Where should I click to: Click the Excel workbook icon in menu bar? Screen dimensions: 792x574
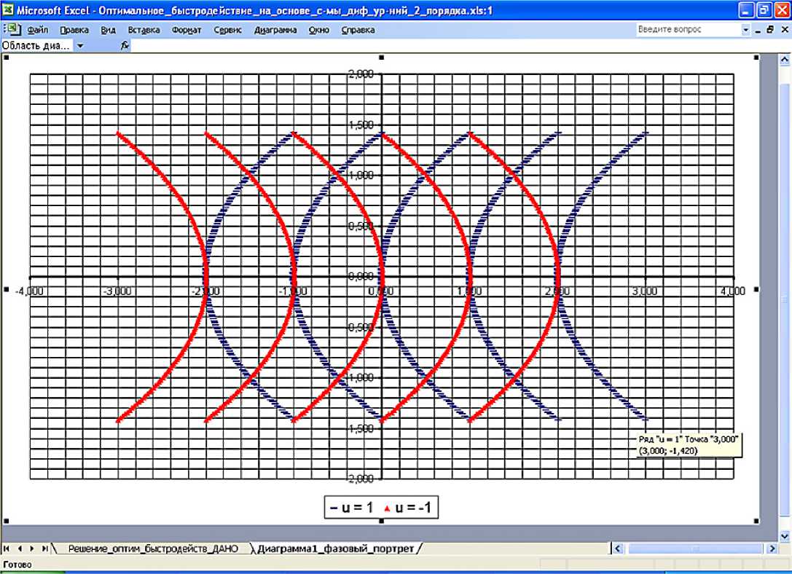[12, 29]
